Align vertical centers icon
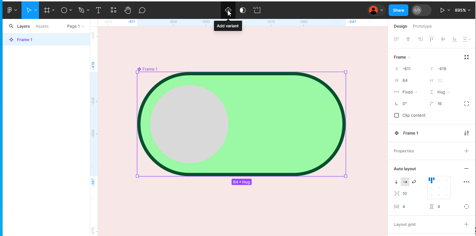 click(443, 39)
